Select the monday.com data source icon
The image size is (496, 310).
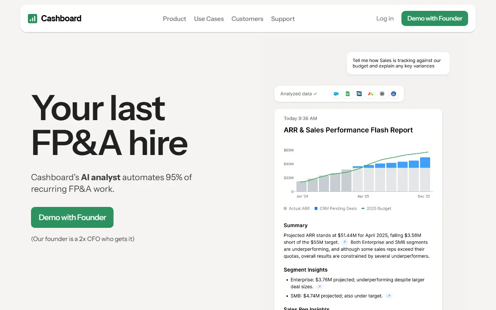(371, 94)
